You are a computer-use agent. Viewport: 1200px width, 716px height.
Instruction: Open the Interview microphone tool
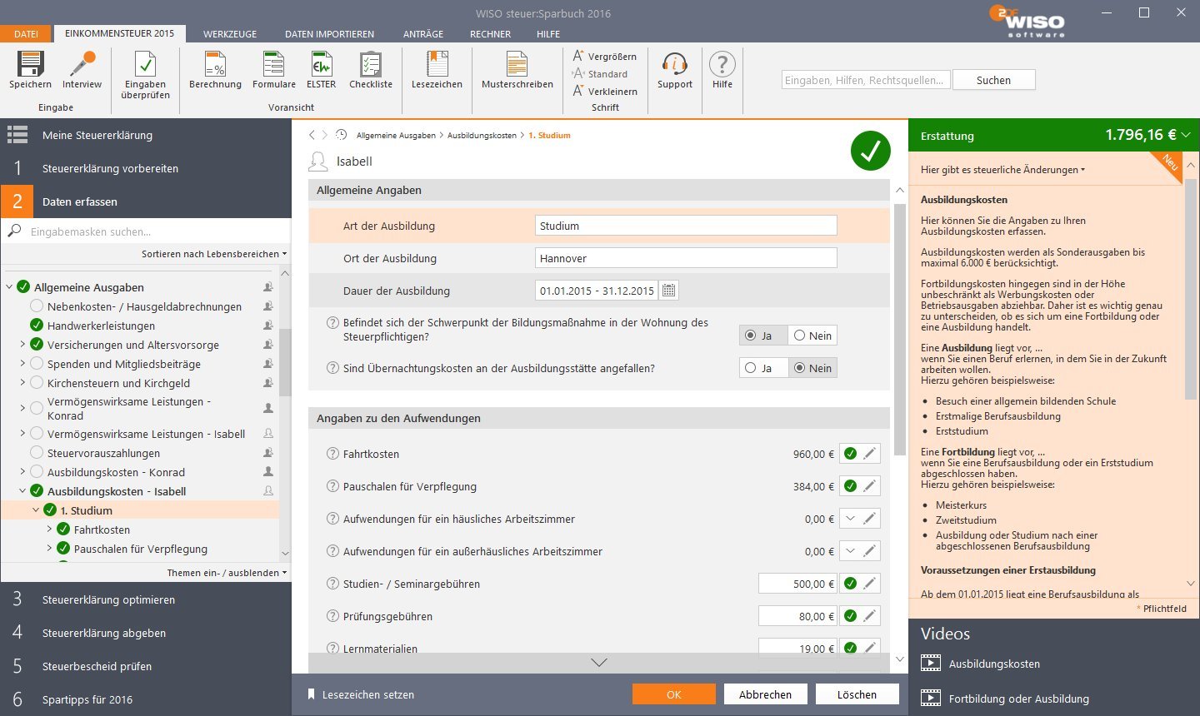point(82,65)
